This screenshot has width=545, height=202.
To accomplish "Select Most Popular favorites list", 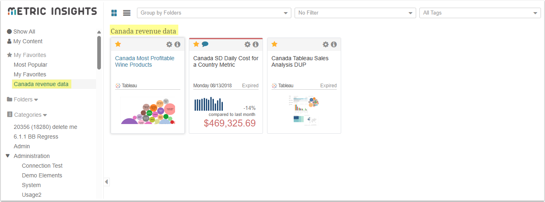I will click(30, 65).
